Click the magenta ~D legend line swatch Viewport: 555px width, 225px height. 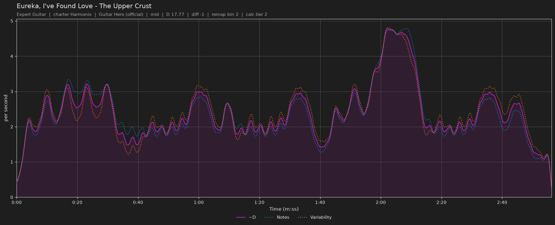pos(241,217)
